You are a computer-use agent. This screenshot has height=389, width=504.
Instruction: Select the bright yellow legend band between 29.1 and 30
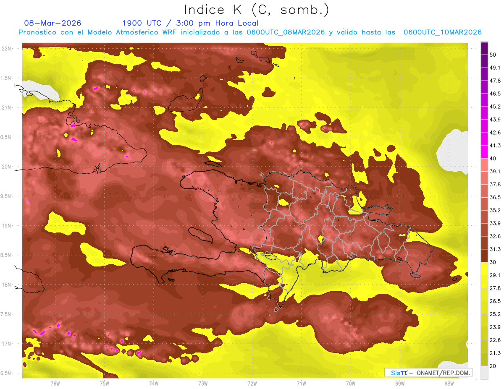tap(484, 269)
